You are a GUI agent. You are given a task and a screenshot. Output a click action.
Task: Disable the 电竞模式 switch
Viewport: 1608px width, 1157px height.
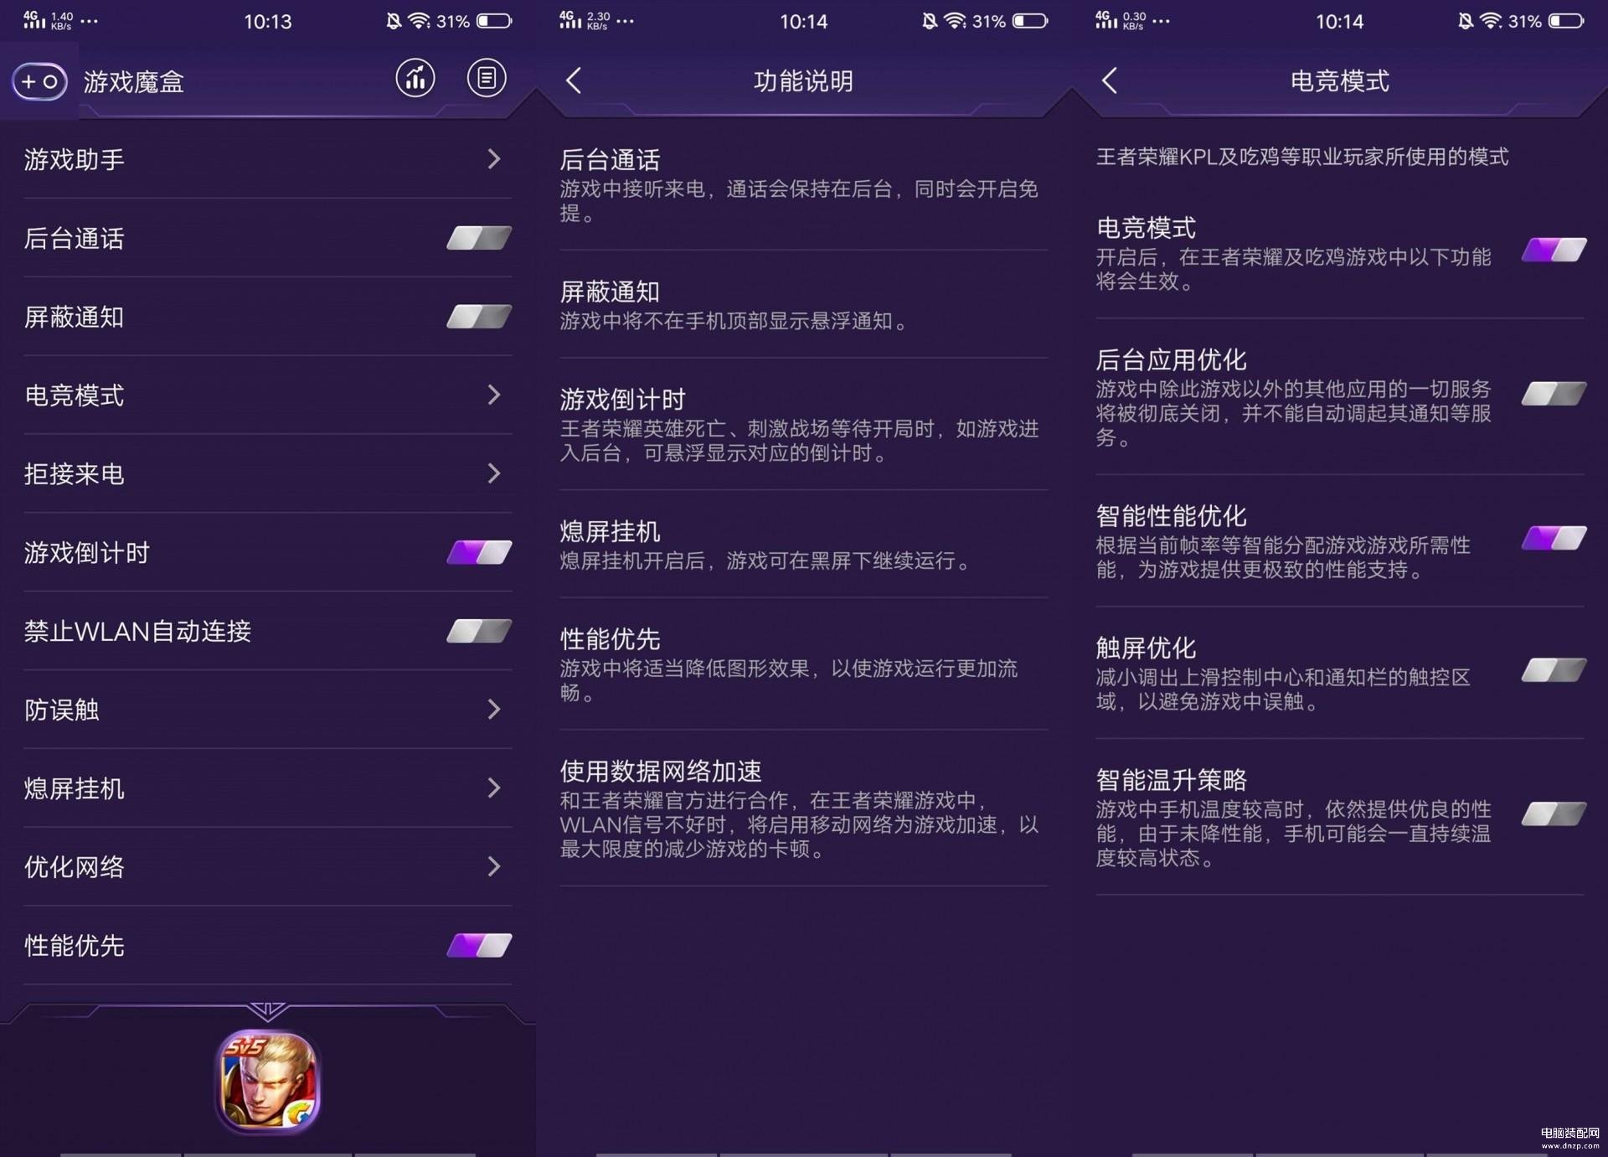pos(1554,250)
